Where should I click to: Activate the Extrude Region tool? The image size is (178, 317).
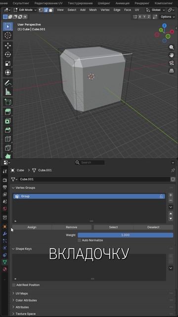click(8, 112)
